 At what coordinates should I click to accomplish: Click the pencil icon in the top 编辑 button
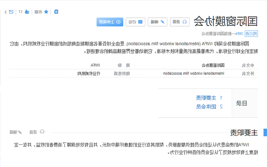(162, 22)
